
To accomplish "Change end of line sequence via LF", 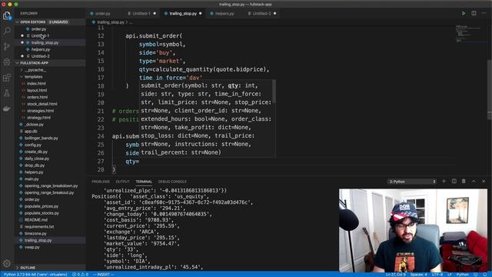I will pos(449,275).
